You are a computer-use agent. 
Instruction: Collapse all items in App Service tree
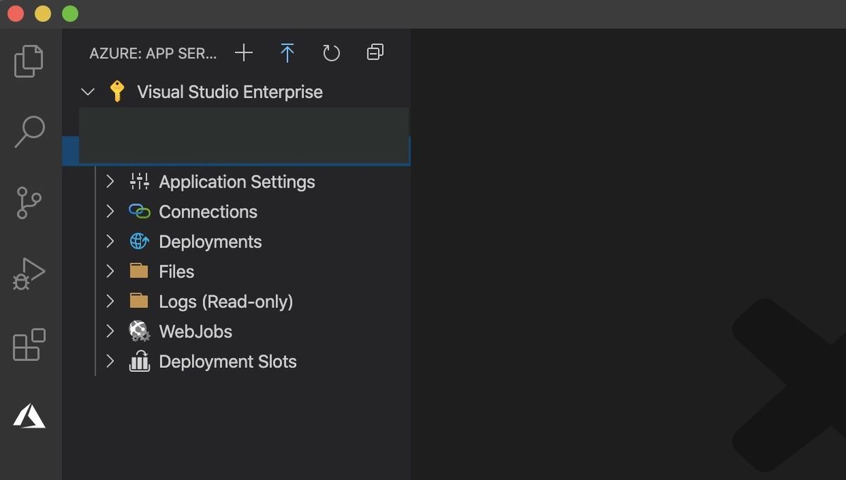375,52
